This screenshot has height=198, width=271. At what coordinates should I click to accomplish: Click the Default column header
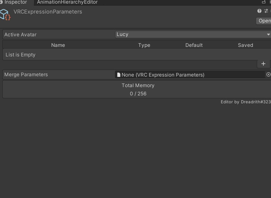pos(194,45)
